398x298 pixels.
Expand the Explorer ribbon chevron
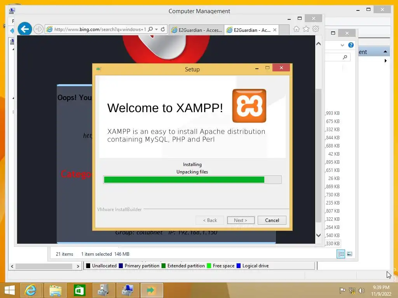pyautogui.click(x=342, y=45)
